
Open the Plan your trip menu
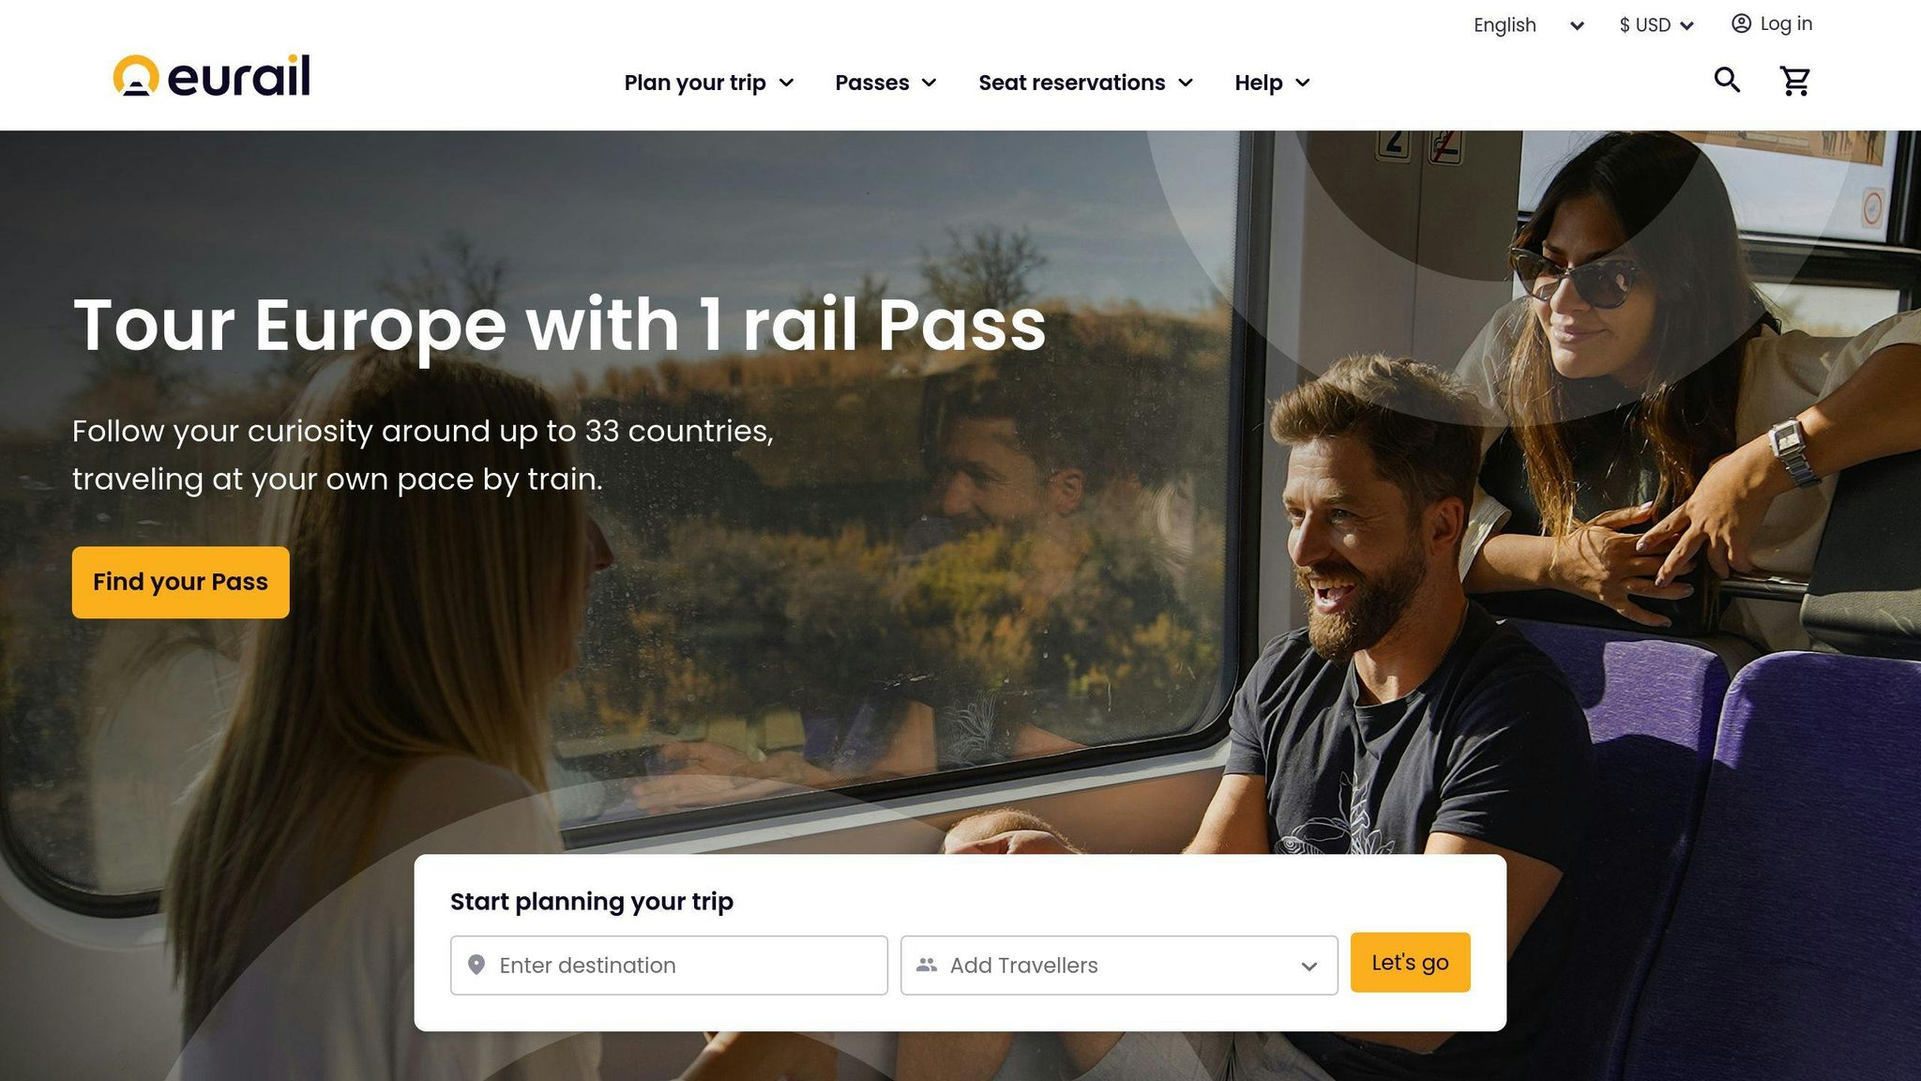[709, 83]
